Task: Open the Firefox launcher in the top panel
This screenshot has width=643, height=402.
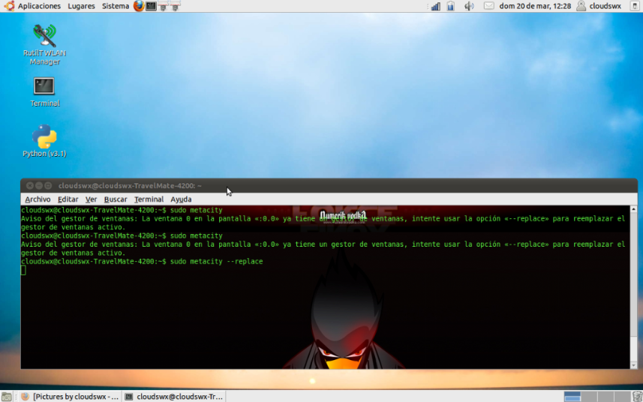Action: pos(139,6)
